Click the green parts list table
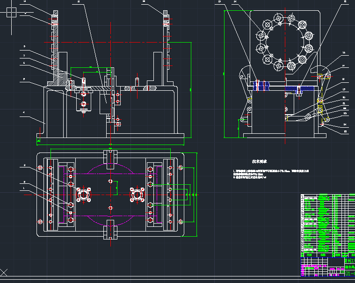The image size is (355, 283). pyautogui.click(x=328, y=225)
